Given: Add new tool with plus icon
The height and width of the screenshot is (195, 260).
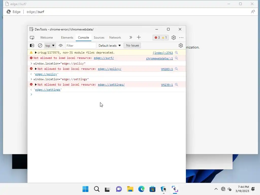Looking at the screenshot, I should coord(139,38).
